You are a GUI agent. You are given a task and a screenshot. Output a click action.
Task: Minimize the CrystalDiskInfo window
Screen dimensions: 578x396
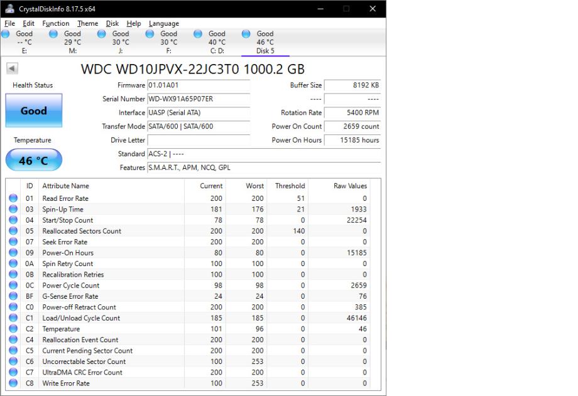click(x=320, y=9)
